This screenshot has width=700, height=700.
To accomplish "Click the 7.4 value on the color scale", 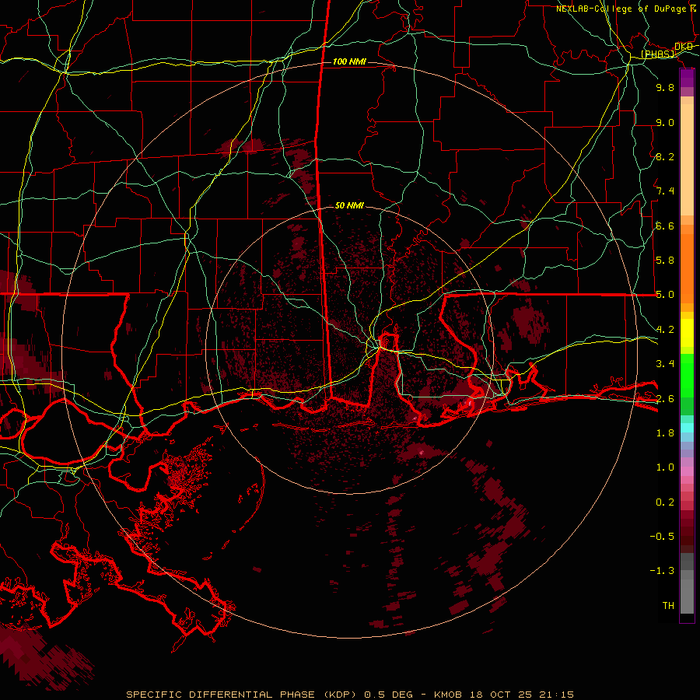I will pyautogui.click(x=665, y=191).
